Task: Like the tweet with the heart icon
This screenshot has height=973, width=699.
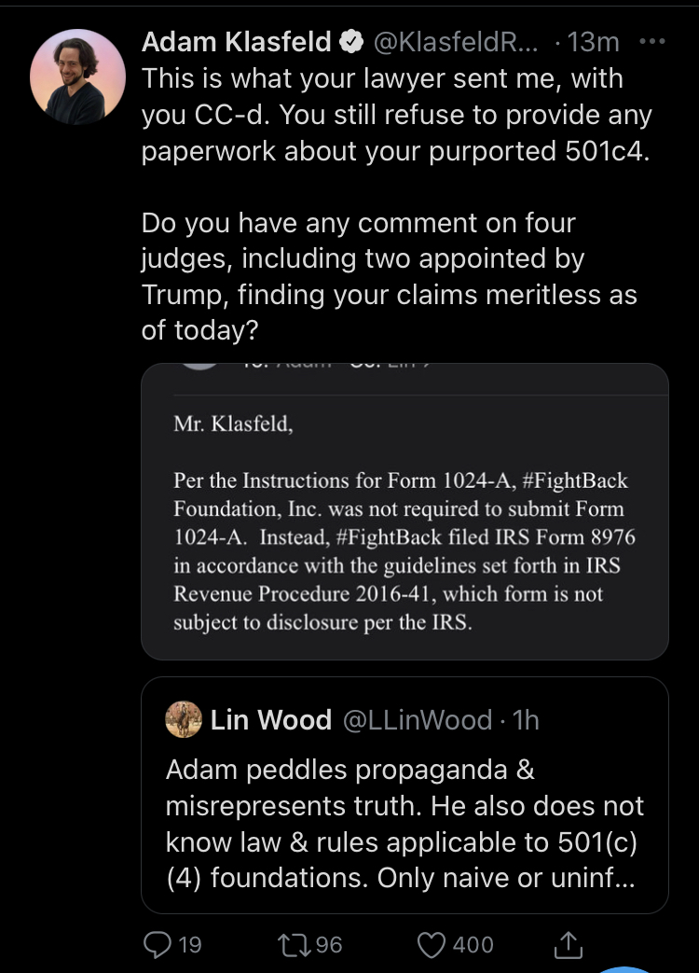Action: [432, 944]
